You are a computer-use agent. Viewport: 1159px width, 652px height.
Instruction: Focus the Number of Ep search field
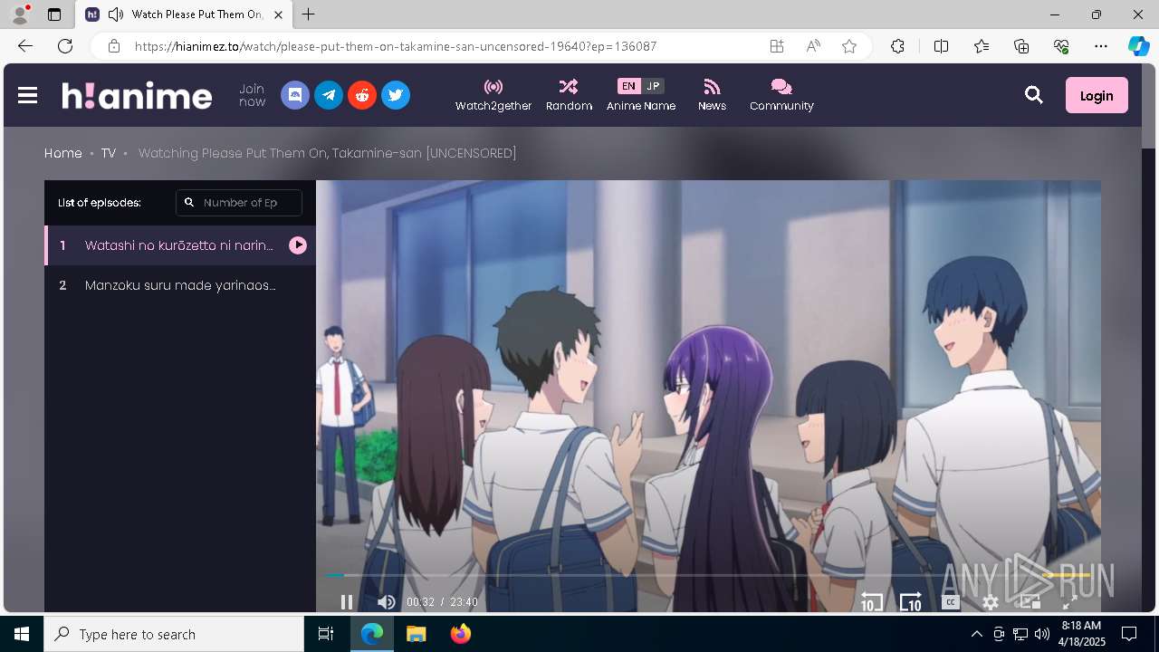click(x=239, y=203)
